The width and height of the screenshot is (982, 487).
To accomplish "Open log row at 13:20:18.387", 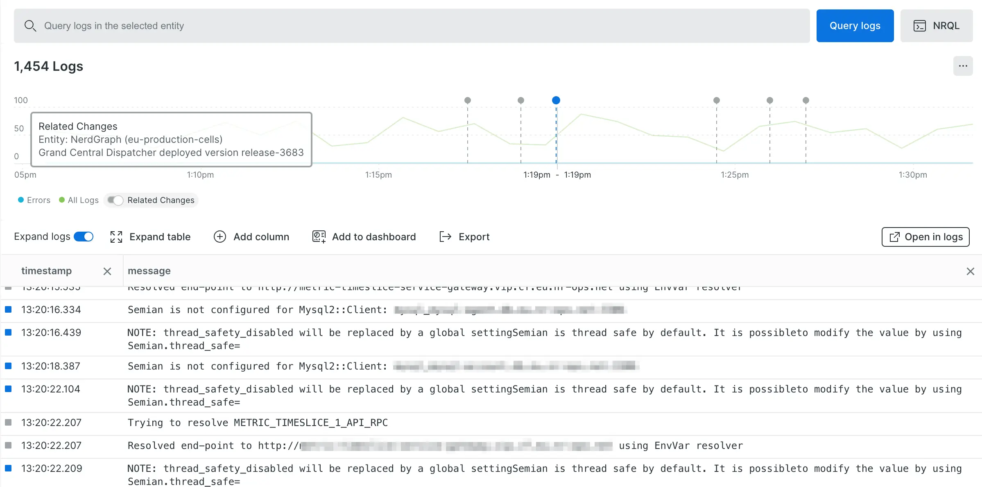I will pyautogui.click(x=491, y=367).
